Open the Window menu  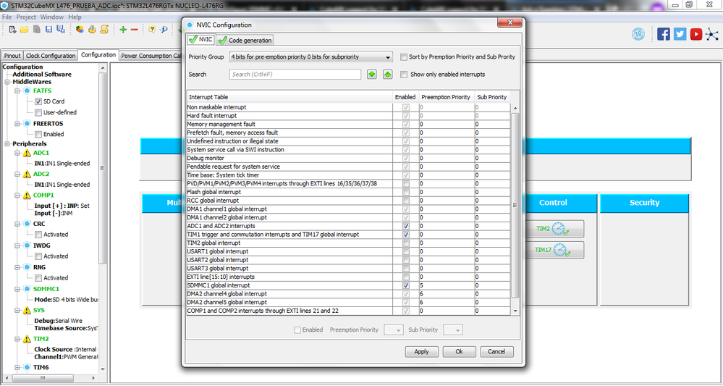coord(52,17)
